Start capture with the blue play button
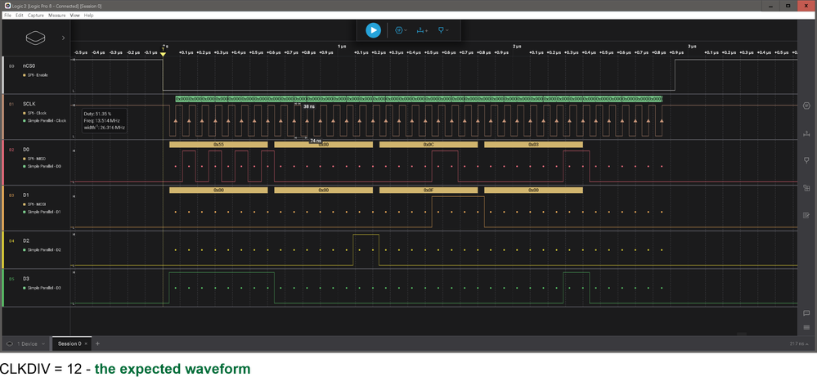This screenshot has width=817, height=377. pyautogui.click(x=373, y=30)
